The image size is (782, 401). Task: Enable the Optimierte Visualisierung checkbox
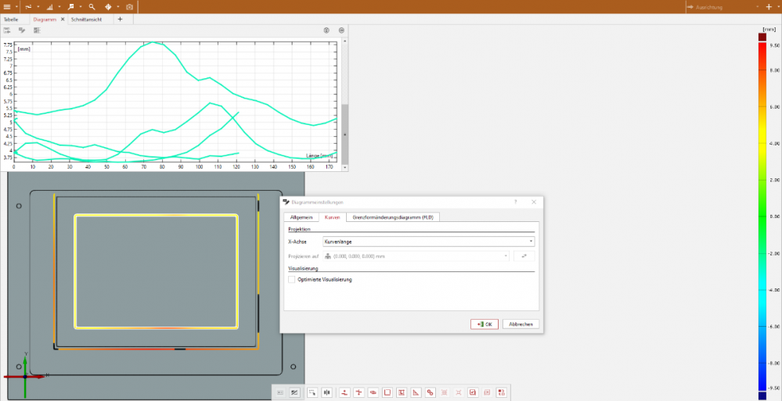(292, 279)
